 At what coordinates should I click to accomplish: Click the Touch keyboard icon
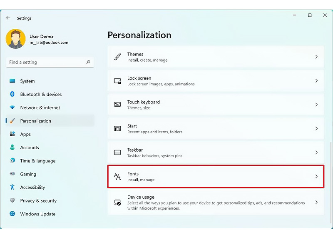(117, 105)
